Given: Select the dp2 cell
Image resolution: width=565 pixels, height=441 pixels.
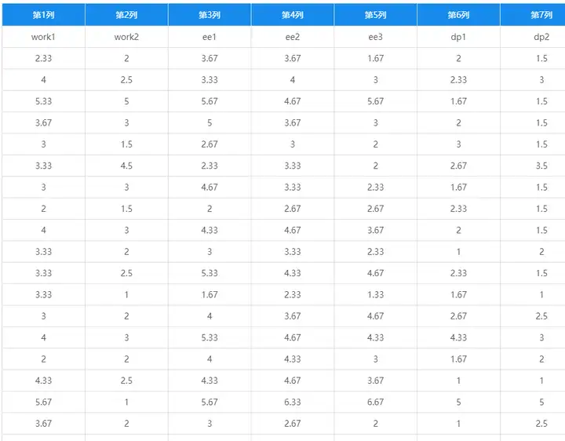Looking at the screenshot, I should pyautogui.click(x=533, y=37).
